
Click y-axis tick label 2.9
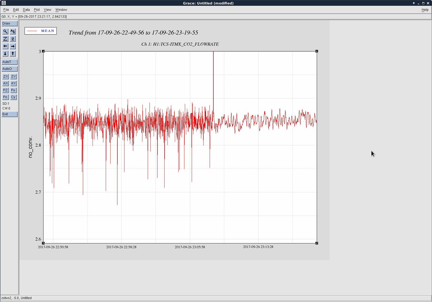click(38, 98)
